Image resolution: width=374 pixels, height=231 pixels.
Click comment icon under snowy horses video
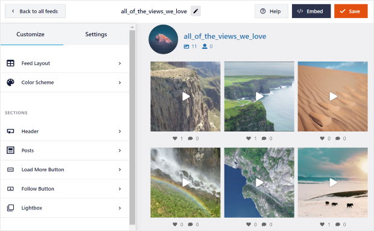(x=338, y=224)
